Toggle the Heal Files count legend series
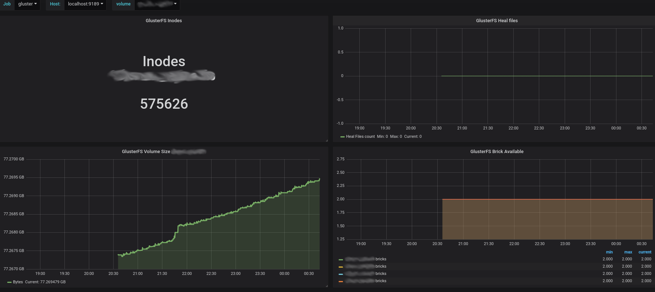 (x=360, y=137)
